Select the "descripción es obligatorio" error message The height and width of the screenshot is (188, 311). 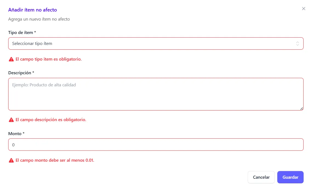pos(51,120)
